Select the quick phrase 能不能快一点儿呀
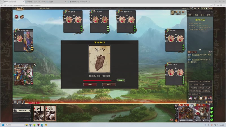This screenshot has height=127, width=226. point(201,82)
